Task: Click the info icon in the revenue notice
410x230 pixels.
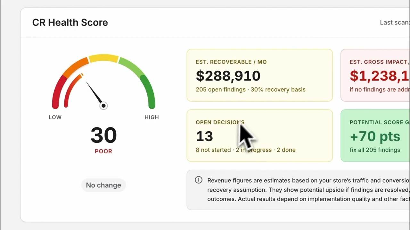Action: tap(199, 180)
